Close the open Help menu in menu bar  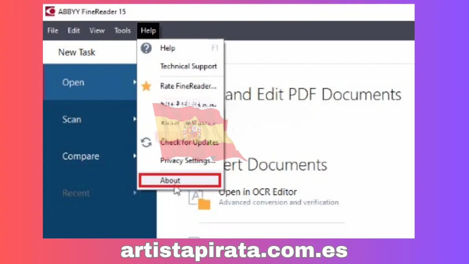click(x=148, y=31)
